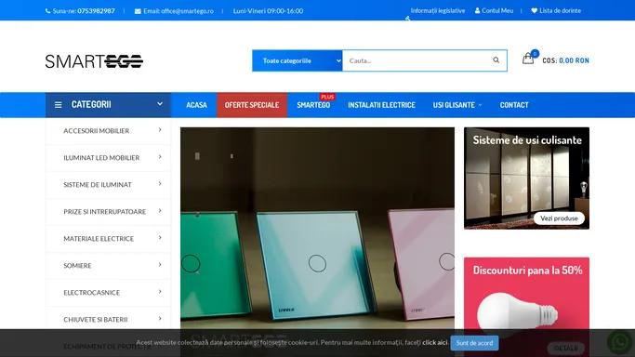
Task: Open Contact menu item
Action: tap(514, 105)
